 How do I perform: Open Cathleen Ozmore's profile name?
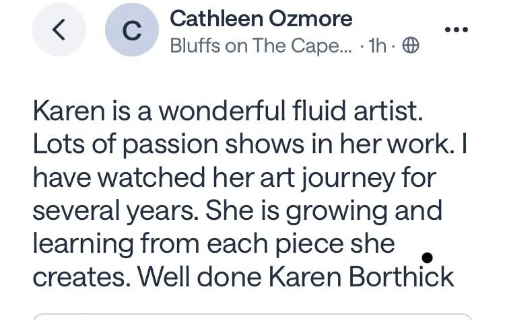(261, 18)
